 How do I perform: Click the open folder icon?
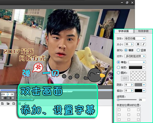pyautogui.click(x=8, y=104)
